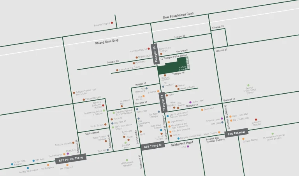299x176 pixels.
Task: Select the purple dot next to T-One
Action: click(188, 146)
